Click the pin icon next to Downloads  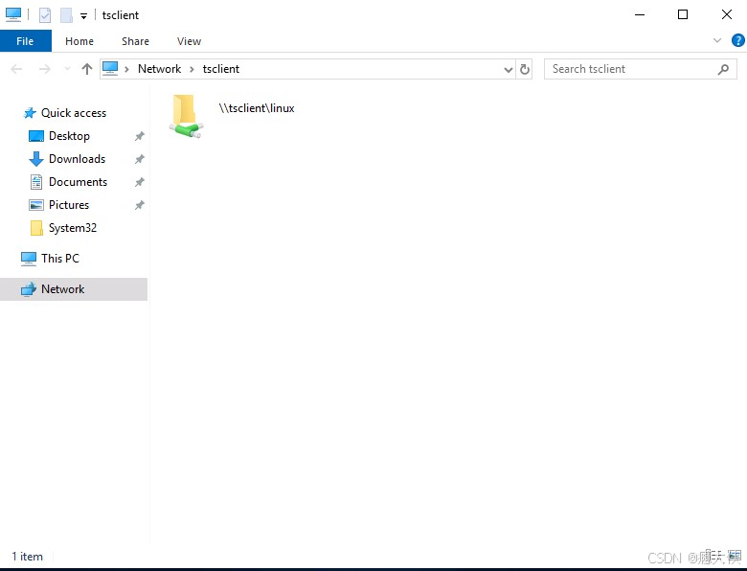coord(139,159)
